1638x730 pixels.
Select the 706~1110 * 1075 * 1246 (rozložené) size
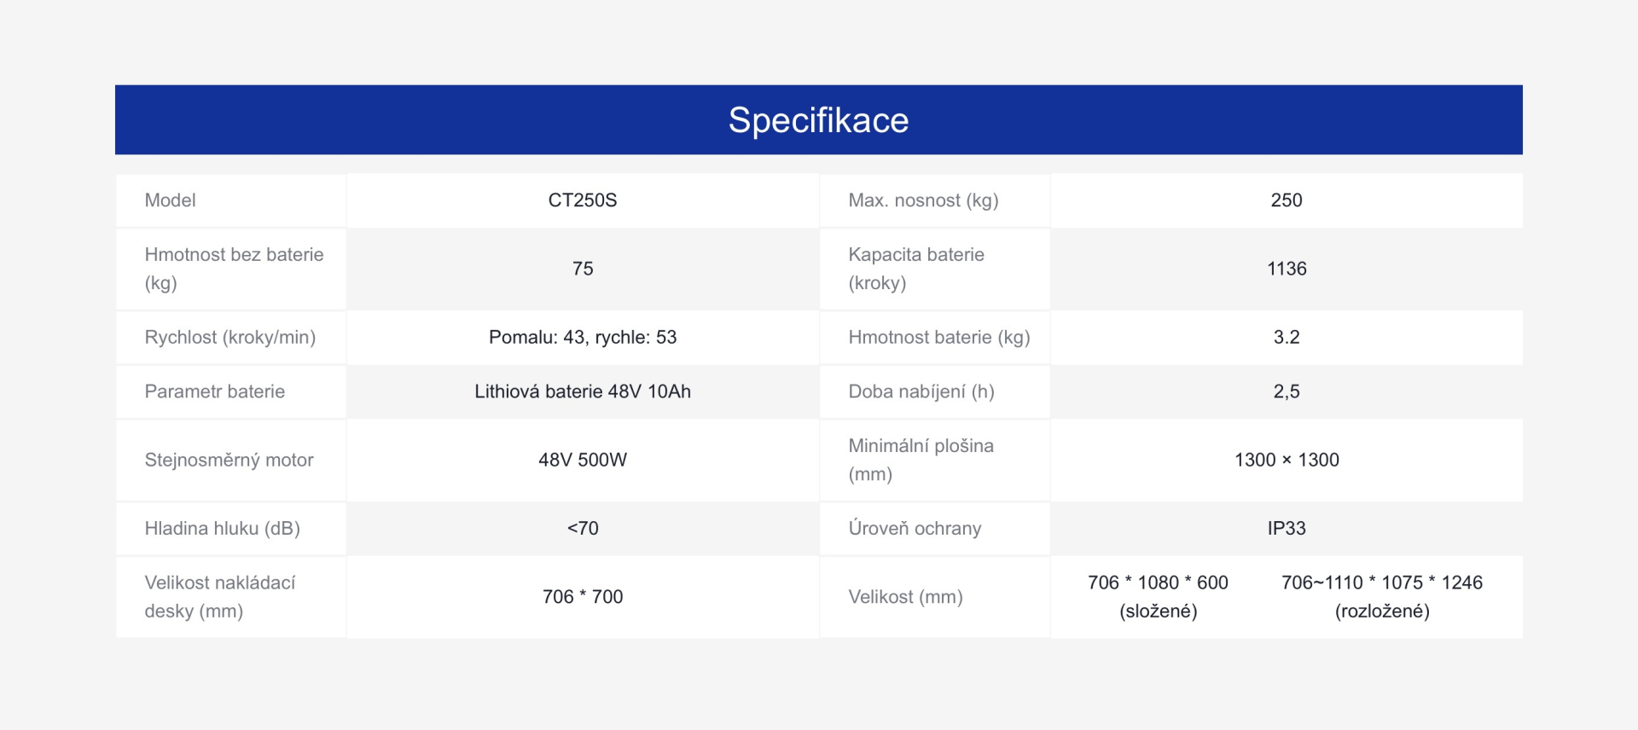click(x=1382, y=597)
